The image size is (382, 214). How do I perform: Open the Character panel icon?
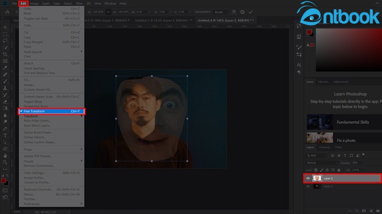pyautogui.click(x=299, y=65)
